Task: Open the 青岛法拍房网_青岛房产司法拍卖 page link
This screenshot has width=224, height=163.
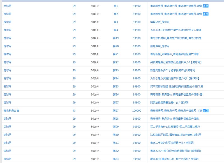Action: coord(176,38)
